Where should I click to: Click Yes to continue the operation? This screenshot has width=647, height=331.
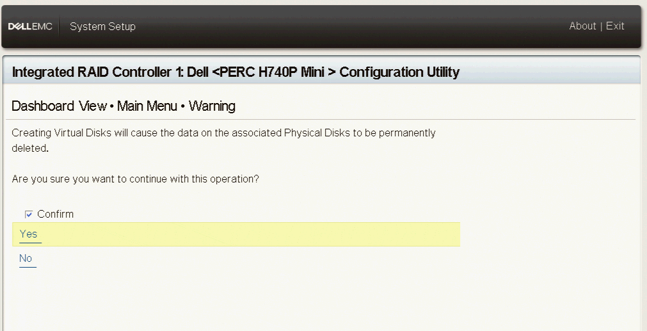(x=29, y=234)
